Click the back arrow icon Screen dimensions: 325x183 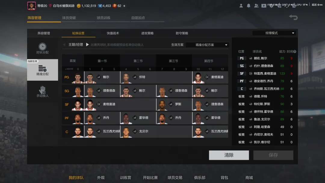click(293, 17)
